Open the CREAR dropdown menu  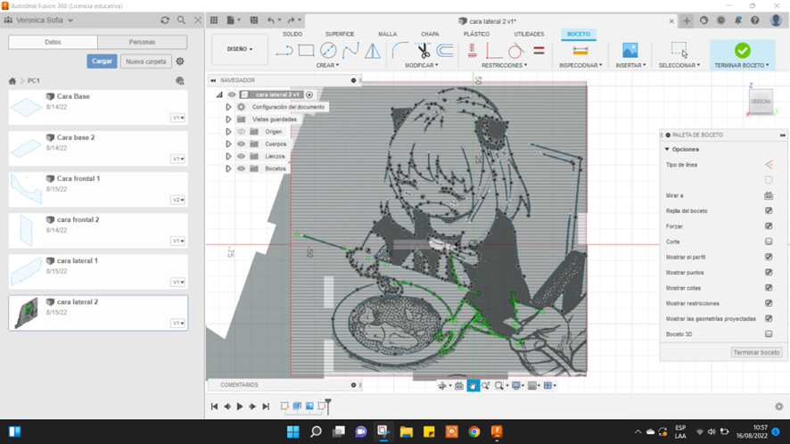click(327, 65)
